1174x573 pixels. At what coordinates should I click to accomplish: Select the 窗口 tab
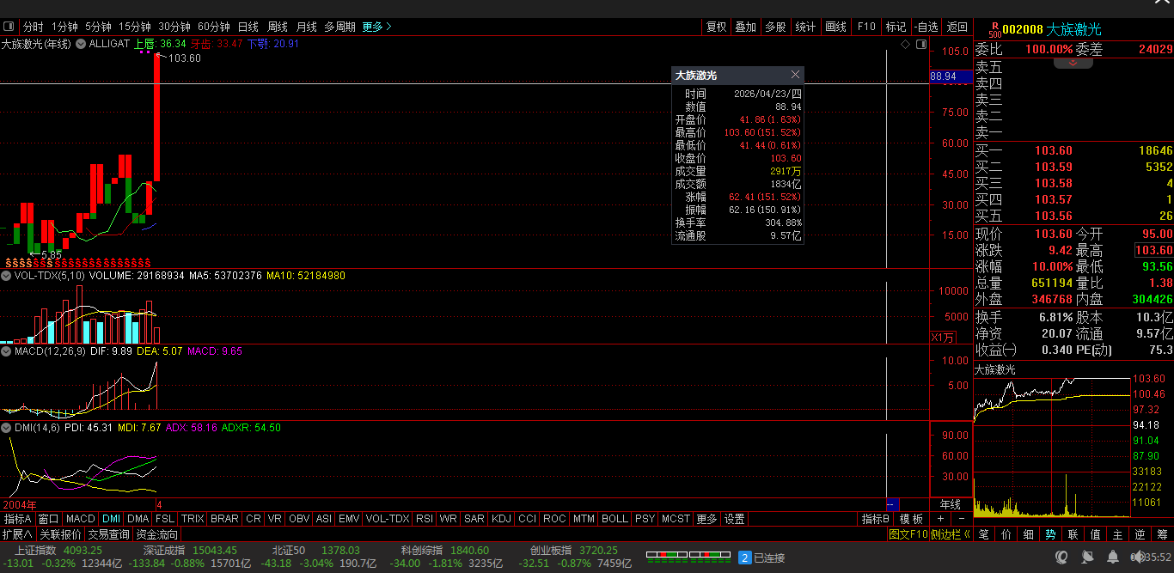click(x=49, y=519)
